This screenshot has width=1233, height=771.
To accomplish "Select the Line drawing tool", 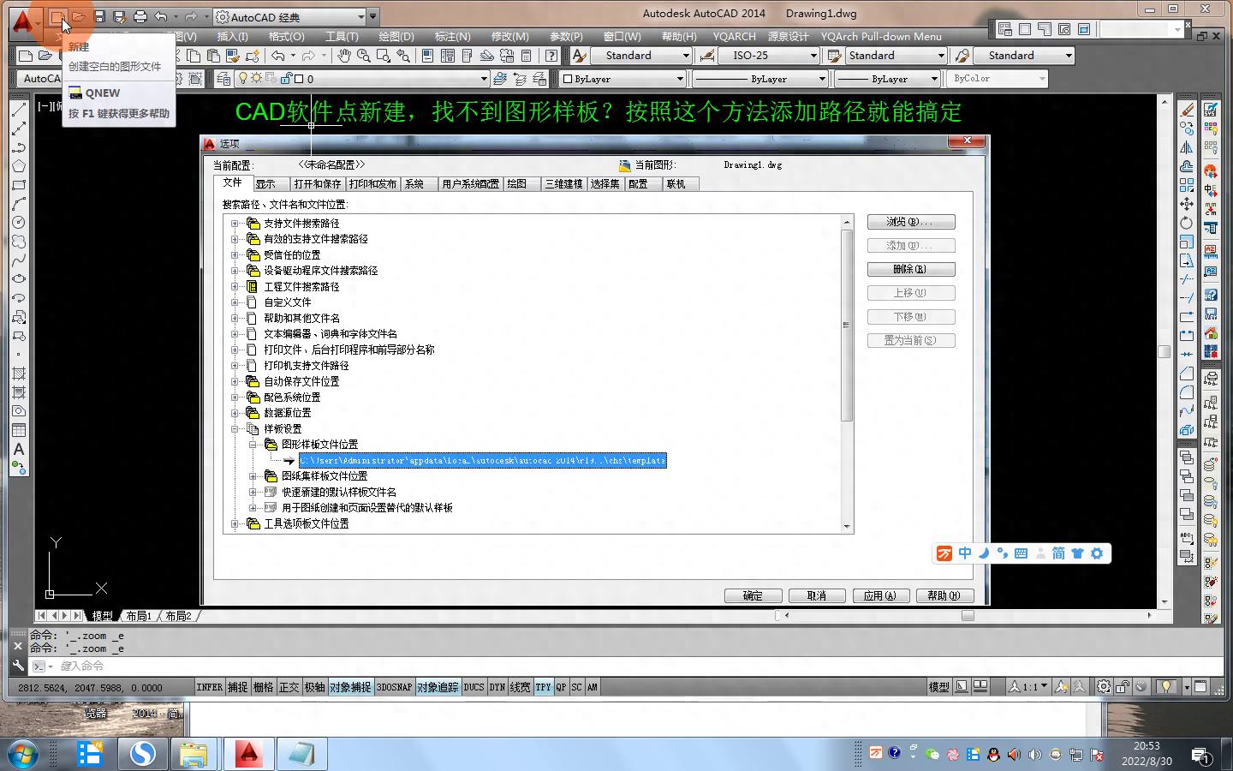I will click(x=18, y=111).
